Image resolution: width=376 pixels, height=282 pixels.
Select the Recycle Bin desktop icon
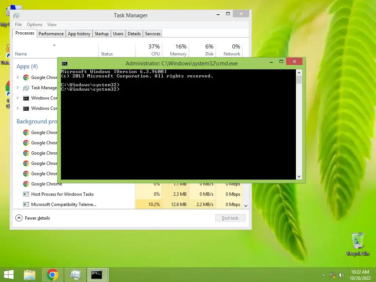(358, 244)
